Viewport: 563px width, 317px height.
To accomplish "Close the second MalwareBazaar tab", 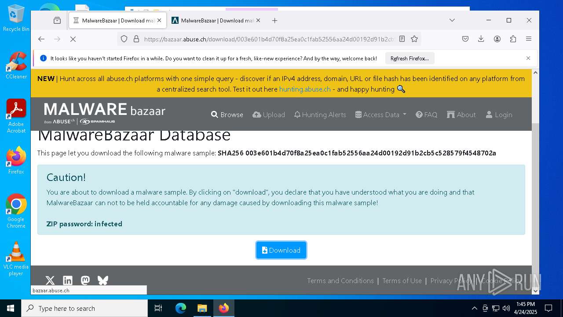I will tap(258, 20).
